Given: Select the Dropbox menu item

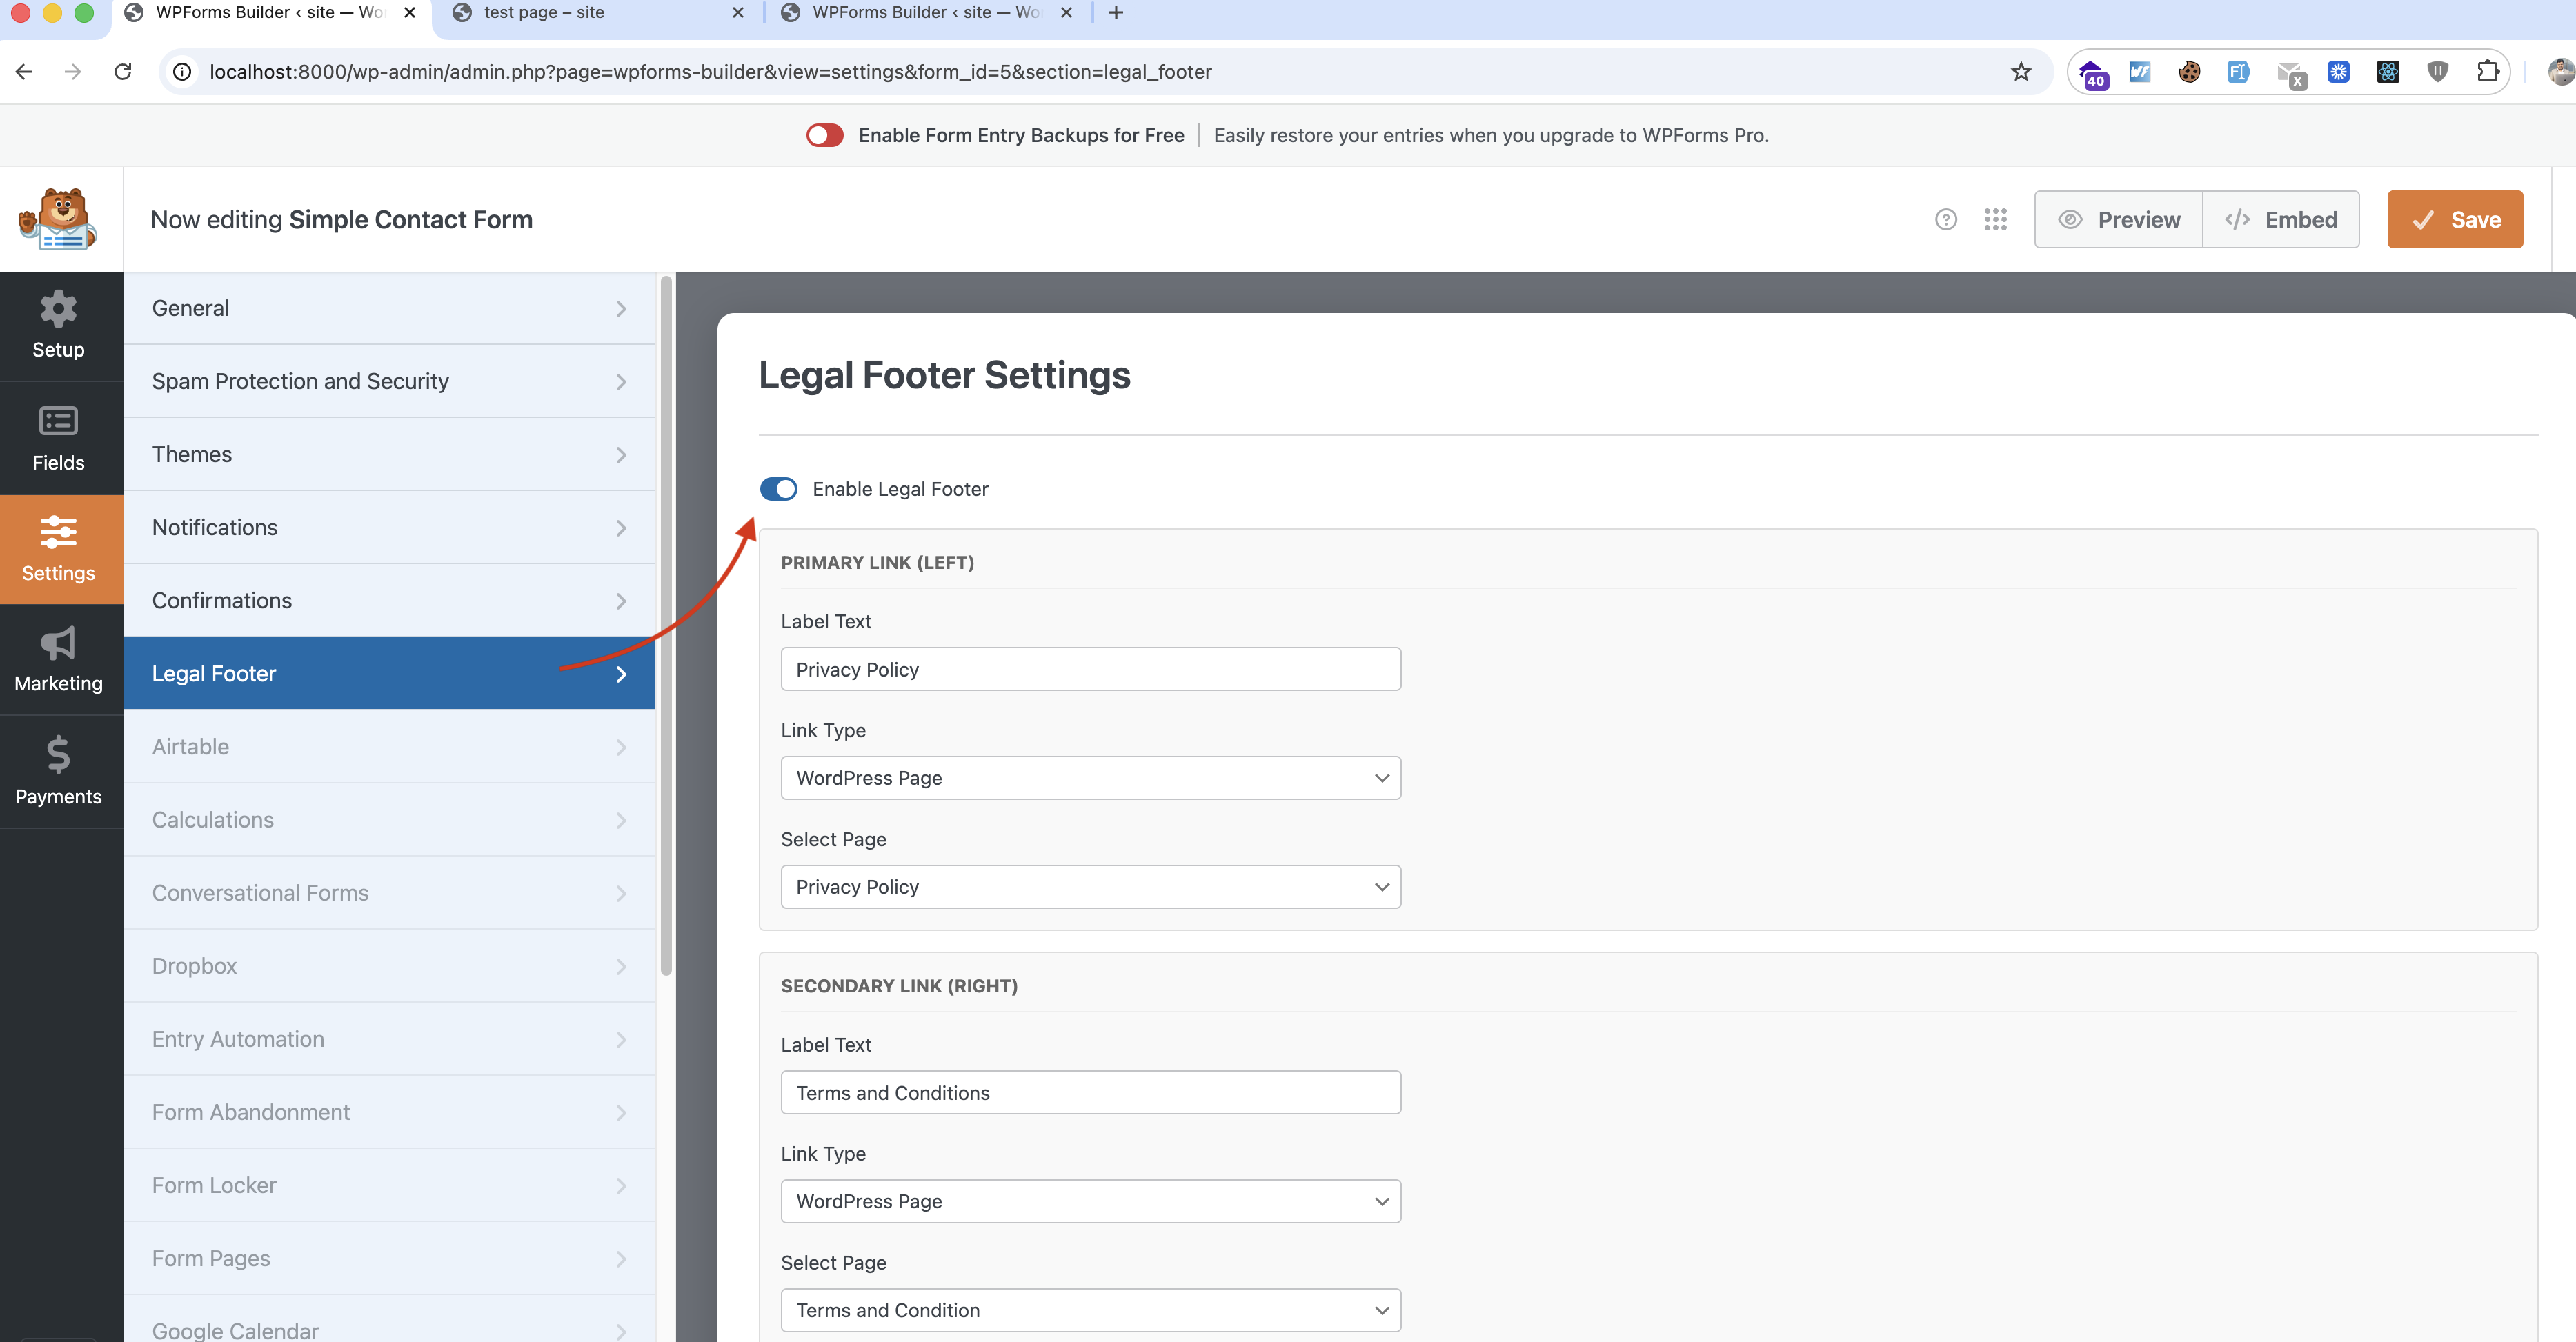Looking at the screenshot, I should 389,965.
